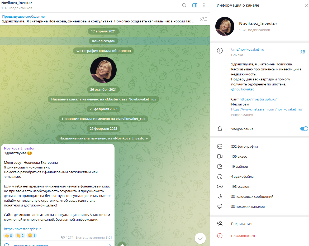309x246 pixels.
Task: Open pinned messages list icon
Action: tap(203, 19)
